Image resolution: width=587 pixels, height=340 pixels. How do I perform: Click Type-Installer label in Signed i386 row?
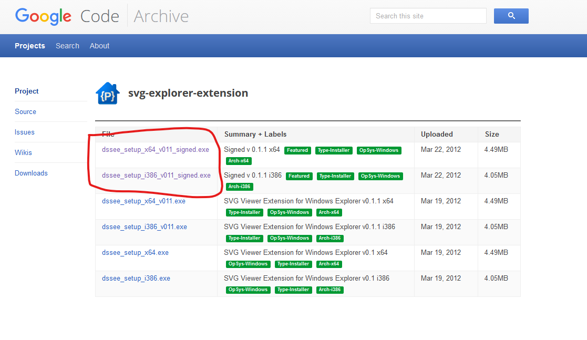coord(335,176)
